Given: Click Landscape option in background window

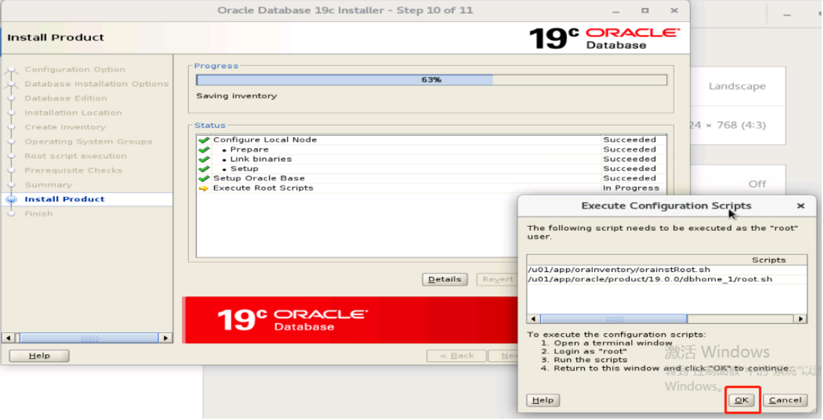Looking at the screenshot, I should pos(737,86).
